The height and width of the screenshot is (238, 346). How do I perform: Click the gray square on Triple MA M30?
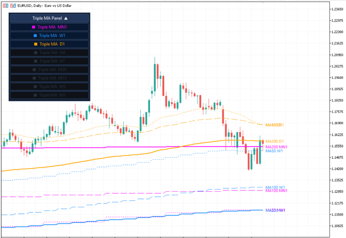[35, 70]
